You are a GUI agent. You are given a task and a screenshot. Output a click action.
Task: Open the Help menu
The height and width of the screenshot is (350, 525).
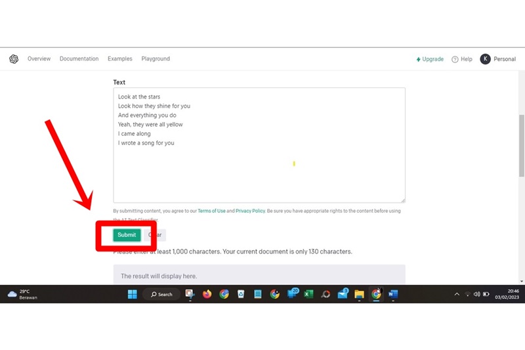pos(462,59)
